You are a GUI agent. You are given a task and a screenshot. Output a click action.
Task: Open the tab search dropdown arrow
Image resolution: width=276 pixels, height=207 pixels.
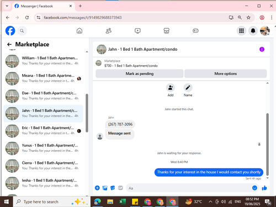click(x=7, y=6)
